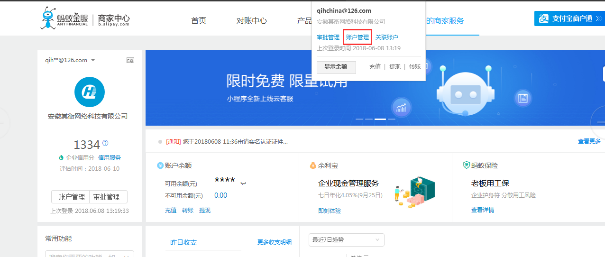Expand the qih**@126.com account dropdown arrow

point(93,60)
